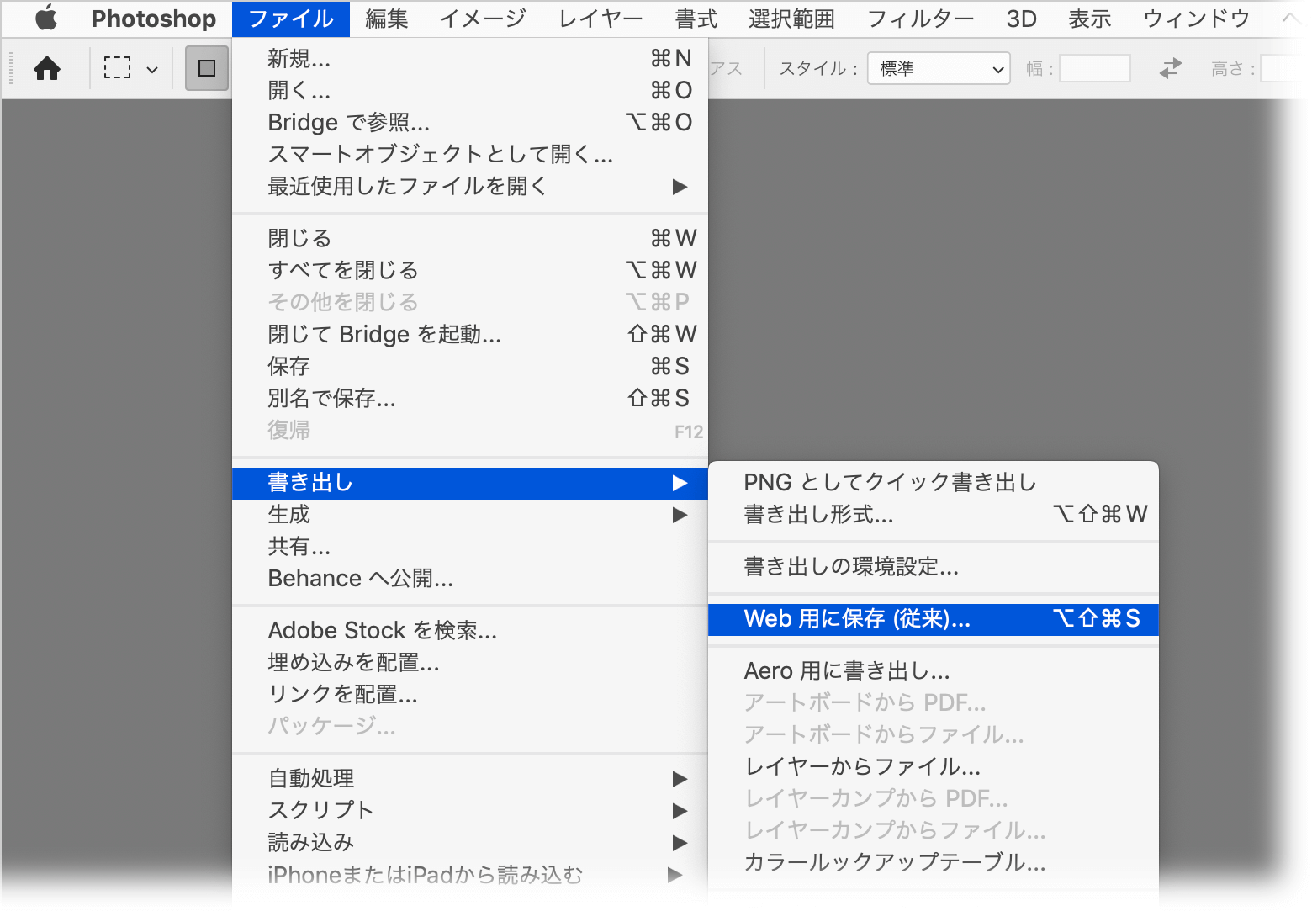This screenshot has width=1312, height=911.
Task: Select Behance へ公開... menu item
Action: 470,579
